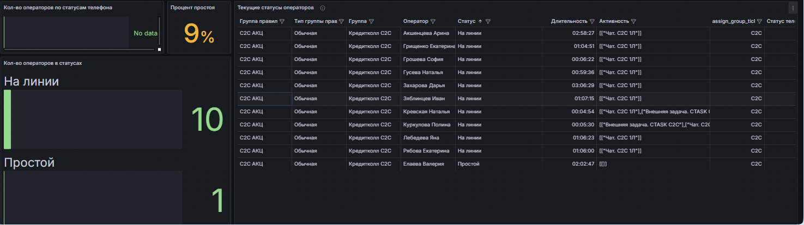Filter the Оператор column
The height and width of the screenshot is (225, 804).
click(x=433, y=21)
